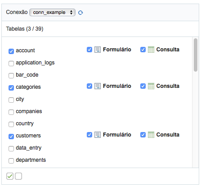Image resolution: width=201 pixels, height=187 pixels.
Task: Disable Formulário checkbox for categories
Action: [89, 86]
